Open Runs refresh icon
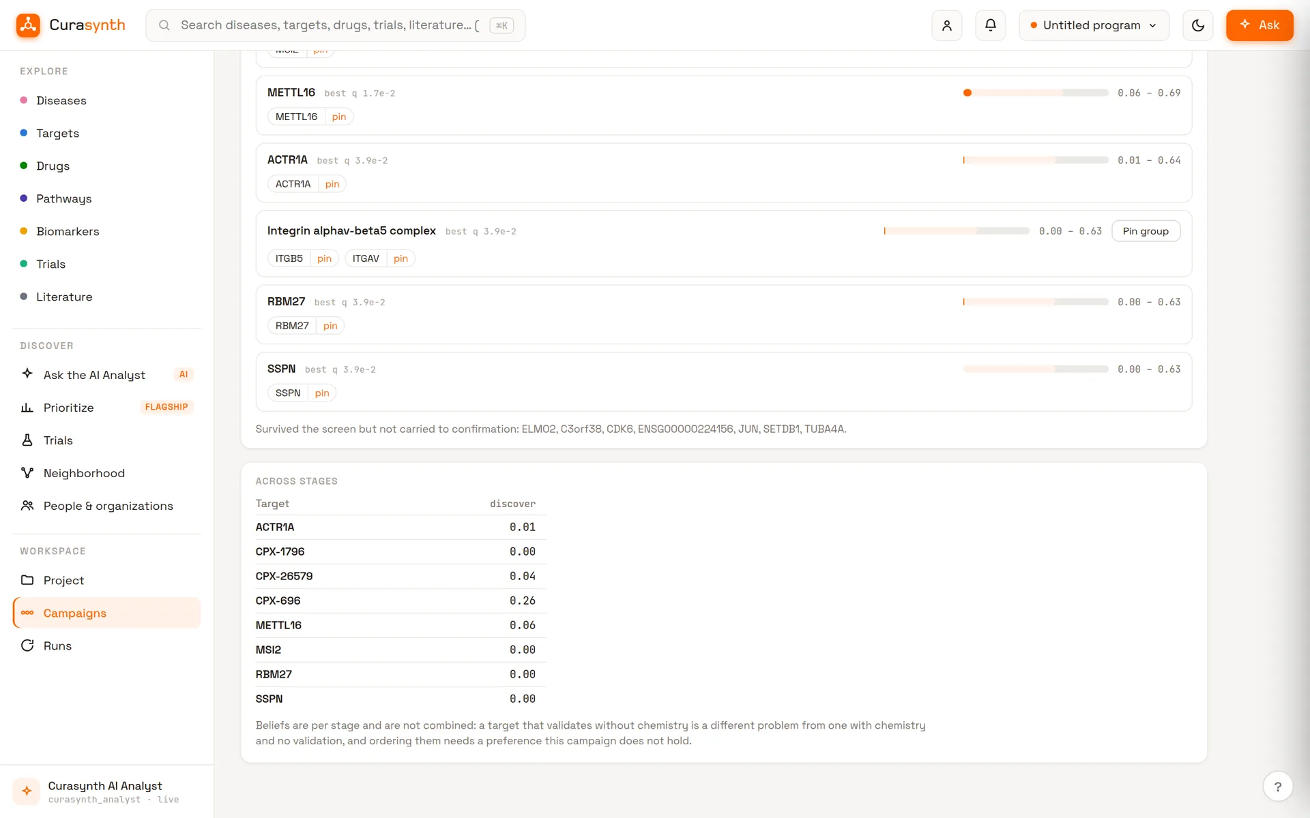This screenshot has width=1310, height=818. [x=27, y=646]
